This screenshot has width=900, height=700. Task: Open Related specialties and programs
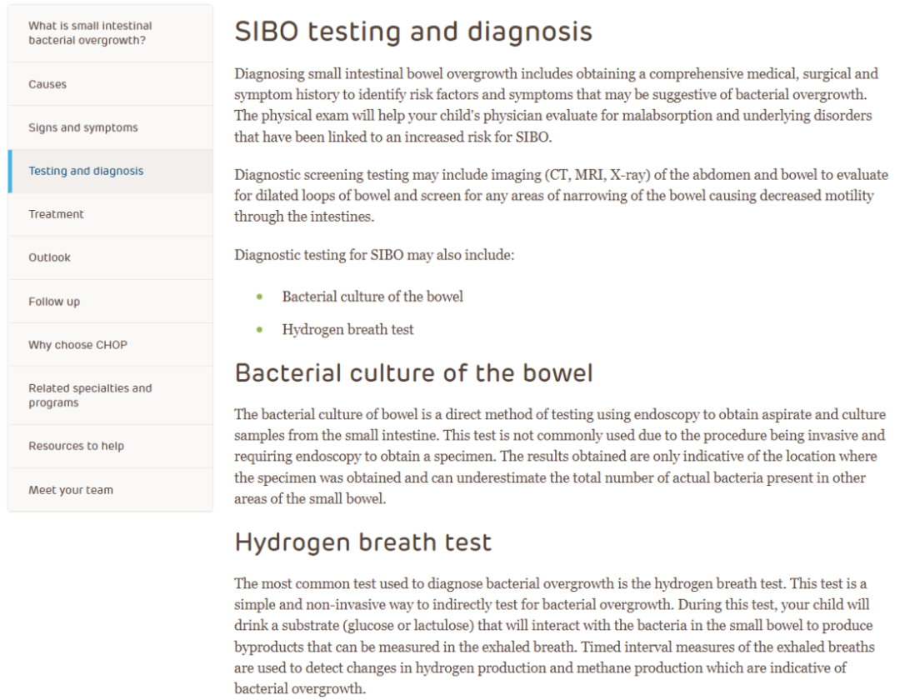(90, 395)
